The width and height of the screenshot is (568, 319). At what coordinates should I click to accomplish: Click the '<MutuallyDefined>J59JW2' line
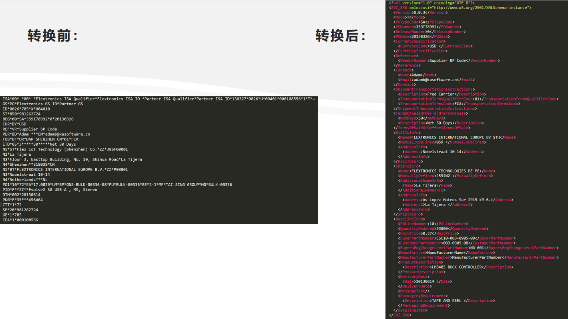(446, 176)
